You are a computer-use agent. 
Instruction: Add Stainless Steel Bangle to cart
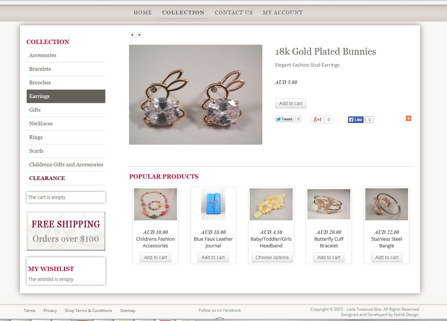point(387,257)
